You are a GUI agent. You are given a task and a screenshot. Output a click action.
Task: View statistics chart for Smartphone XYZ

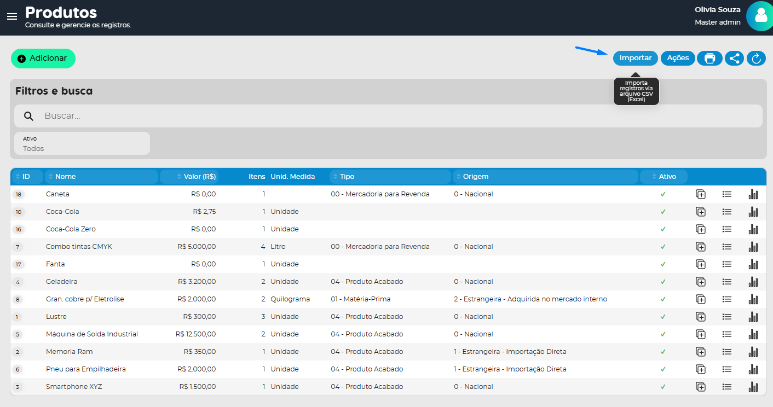(x=753, y=387)
